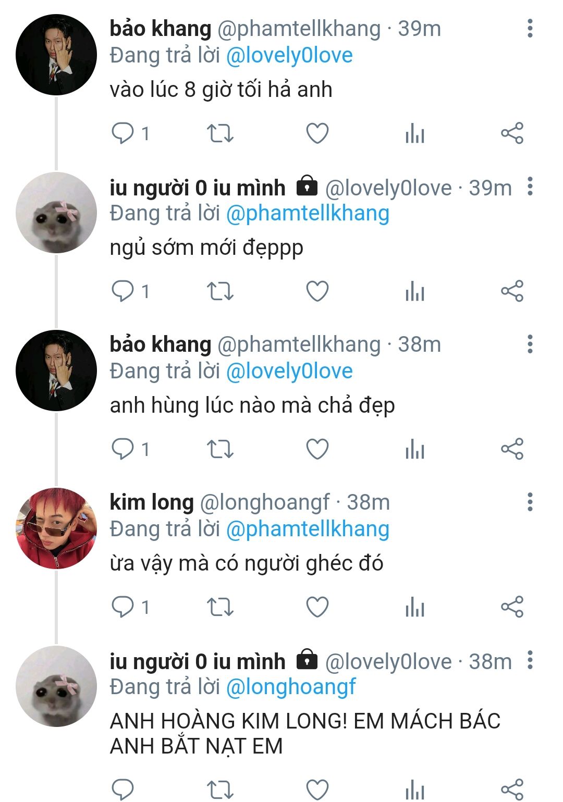Reply to "anh hùng lúc nào mà chả đẹp"
563x802 pixels.
point(123,449)
